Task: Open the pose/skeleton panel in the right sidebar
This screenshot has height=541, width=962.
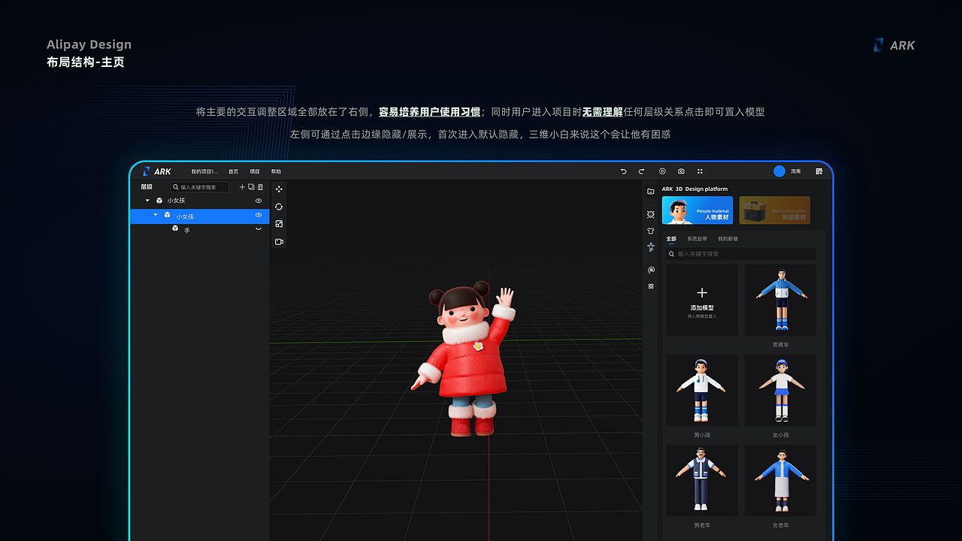Action: pos(651,248)
